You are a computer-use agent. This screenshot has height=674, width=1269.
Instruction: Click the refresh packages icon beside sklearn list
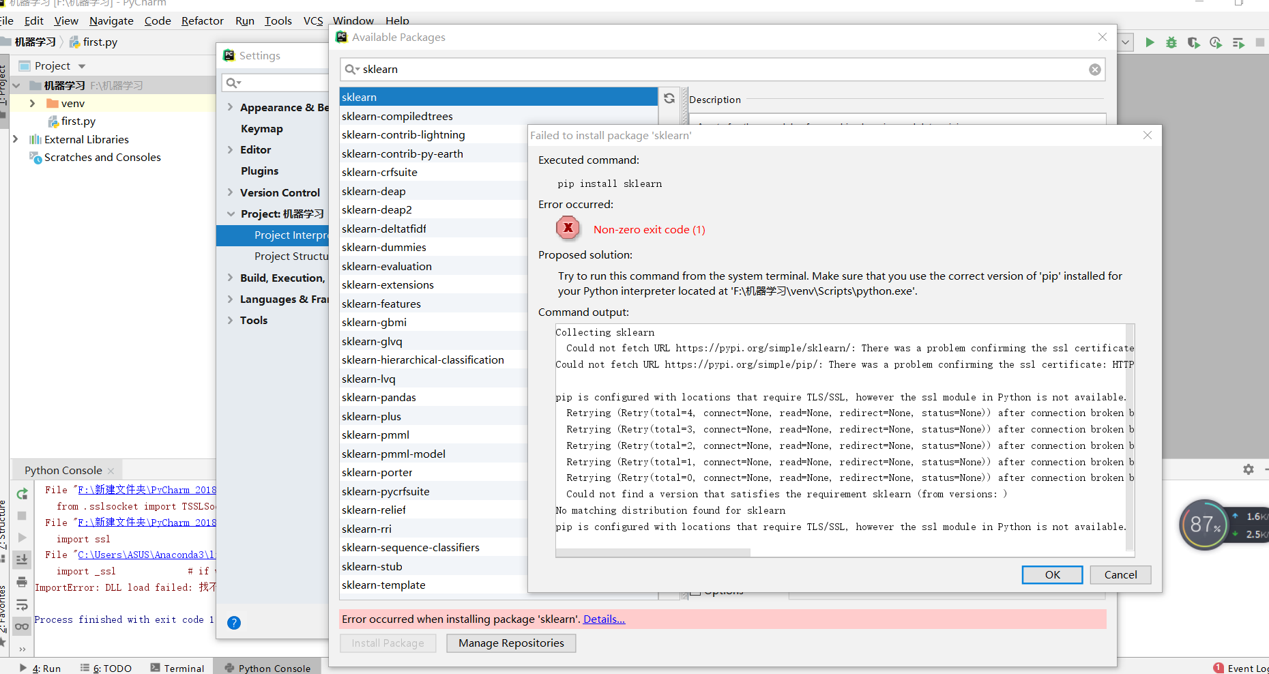pyautogui.click(x=669, y=98)
